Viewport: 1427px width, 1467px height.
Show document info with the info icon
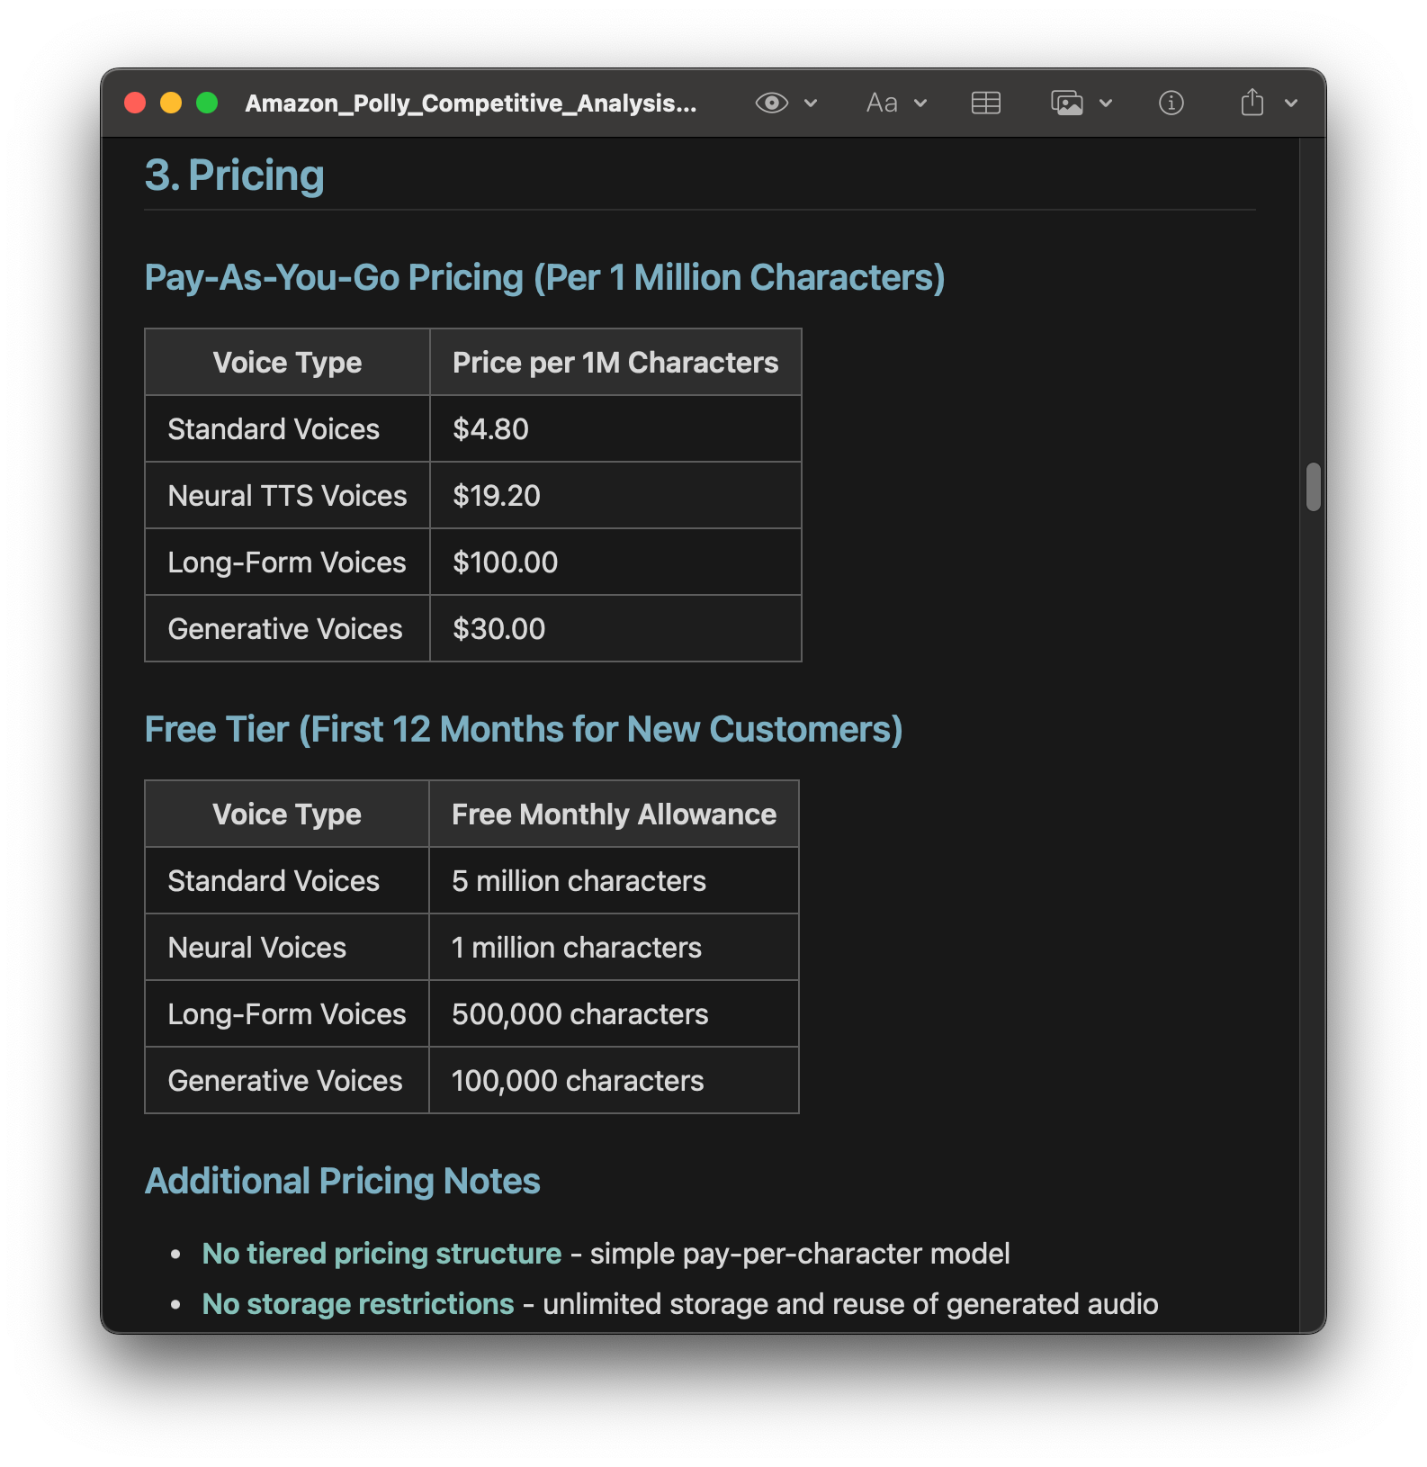coord(1171,103)
